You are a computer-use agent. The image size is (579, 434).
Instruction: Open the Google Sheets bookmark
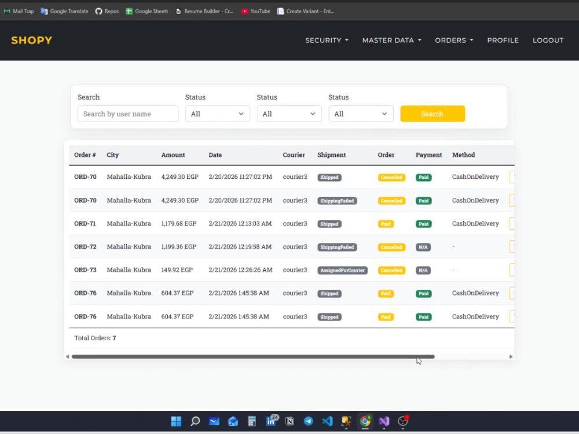point(147,11)
